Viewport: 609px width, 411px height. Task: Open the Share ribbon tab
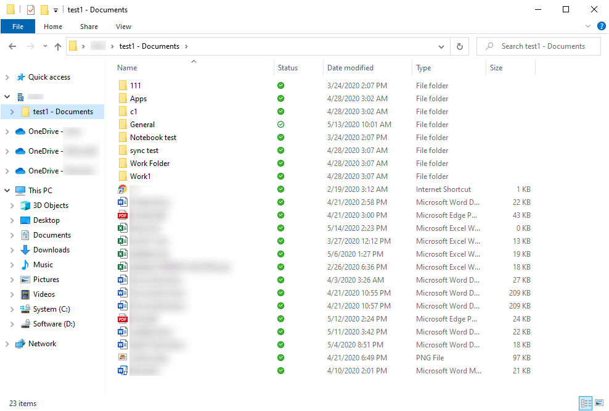(89, 27)
